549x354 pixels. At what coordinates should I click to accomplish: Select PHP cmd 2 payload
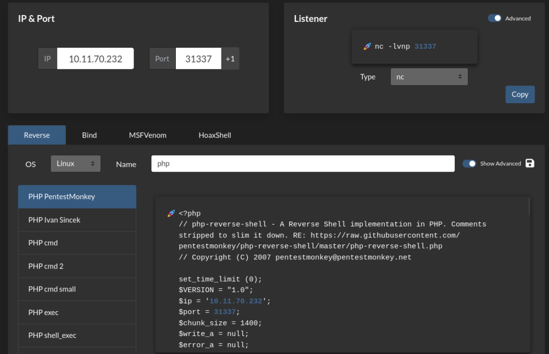pos(77,266)
